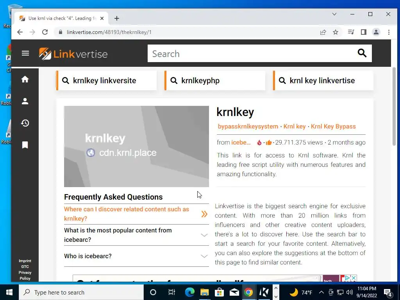The image size is (400, 300).
Task: Open the 'Krnl key' tag link
Action: tap(295, 127)
